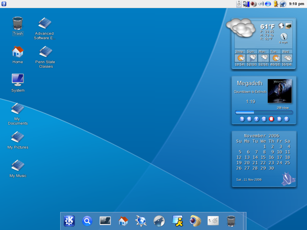Click the blue orb tray icon
This screenshot has width=307, height=230.
(268, 4)
